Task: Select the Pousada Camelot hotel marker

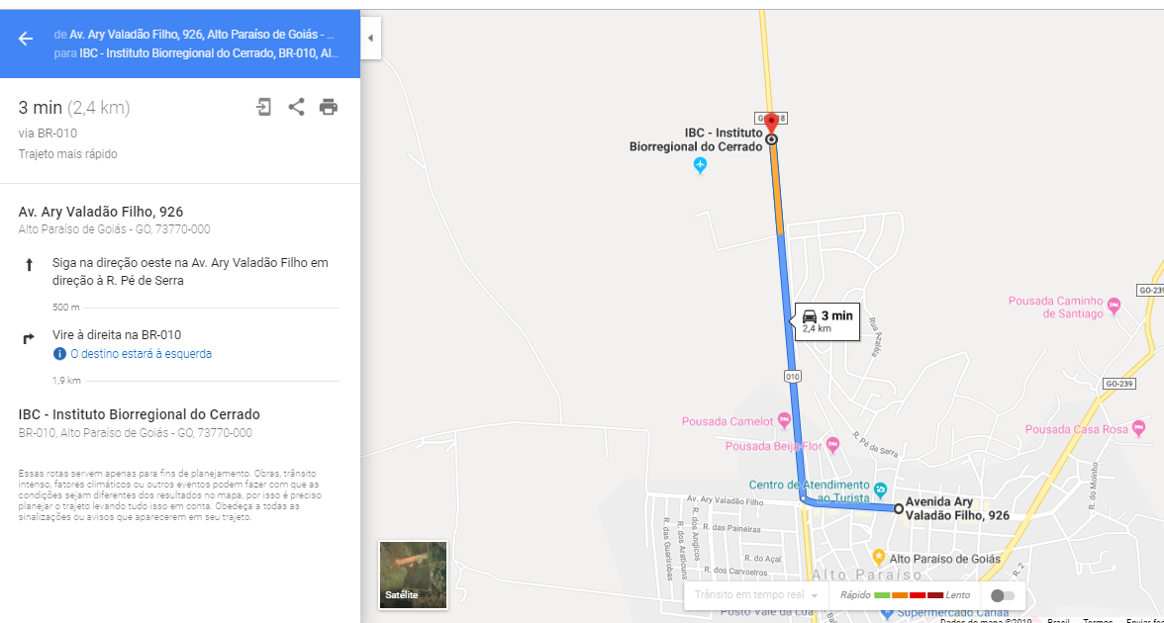Action: tap(785, 420)
